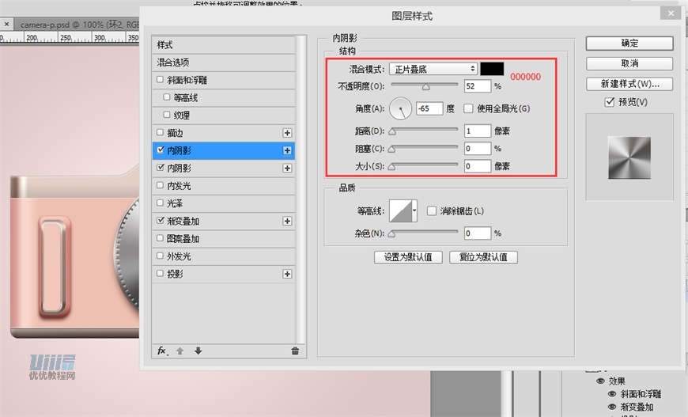
Task: Click plus icon on second 内阴影 row
Action: click(287, 168)
